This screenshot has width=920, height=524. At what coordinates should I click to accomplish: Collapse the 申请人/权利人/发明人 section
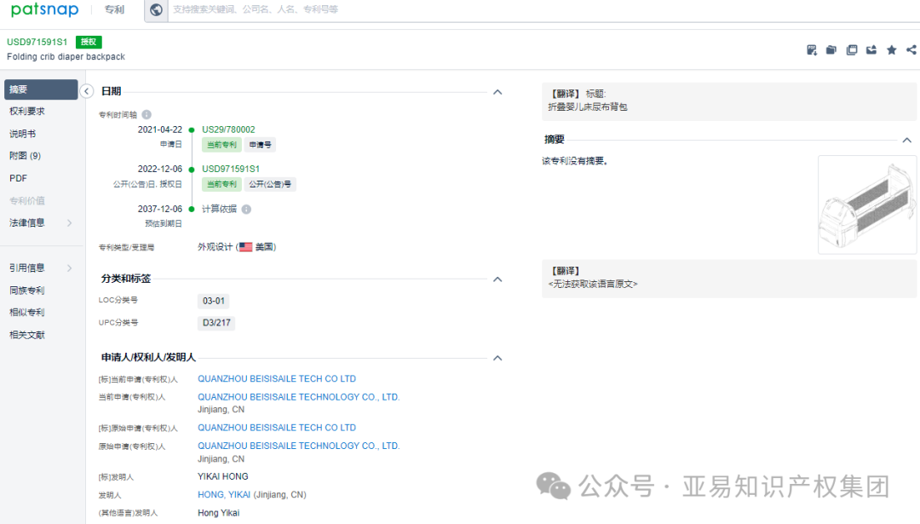pyautogui.click(x=497, y=358)
